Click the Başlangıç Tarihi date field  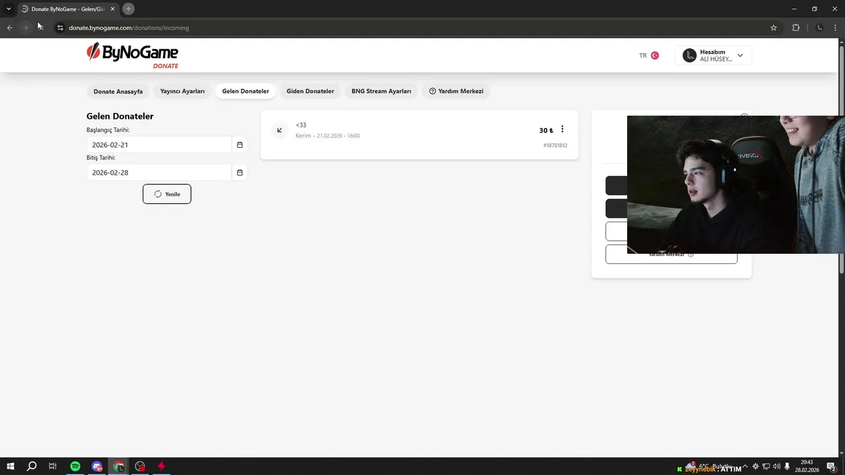tap(159, 145)
